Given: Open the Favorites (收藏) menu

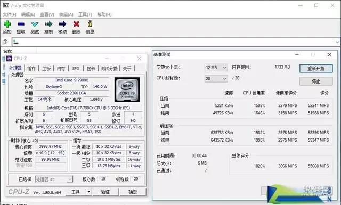Looking at the screenshot, I should pyautogui.click(x=66, y=14).
